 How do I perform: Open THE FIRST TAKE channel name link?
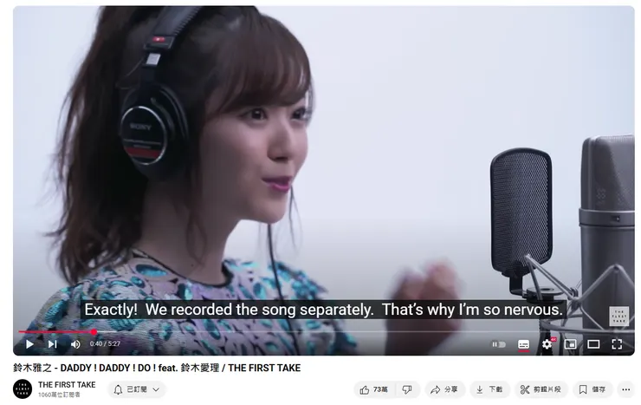[67, 384]
